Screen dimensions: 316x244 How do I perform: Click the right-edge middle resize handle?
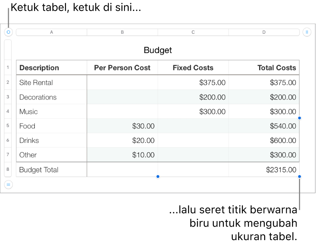[299, 118]
